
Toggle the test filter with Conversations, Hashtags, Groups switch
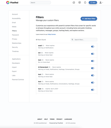pyautogui.click(x=93, y=83)
